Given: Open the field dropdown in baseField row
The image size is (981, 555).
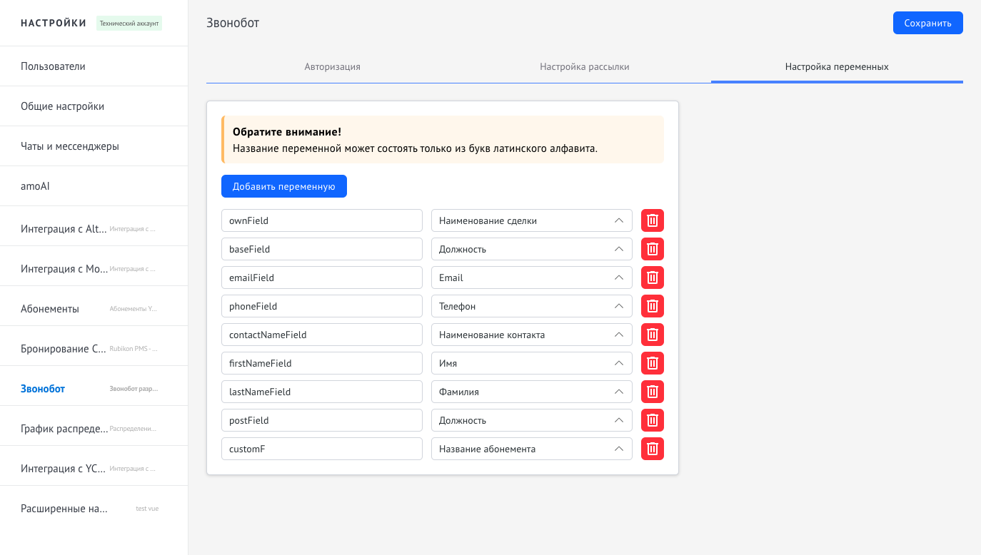Looking at the screenshot, I should (x=532, y=249).
